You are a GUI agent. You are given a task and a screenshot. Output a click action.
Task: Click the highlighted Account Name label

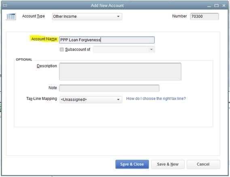(x=44, y=39)
